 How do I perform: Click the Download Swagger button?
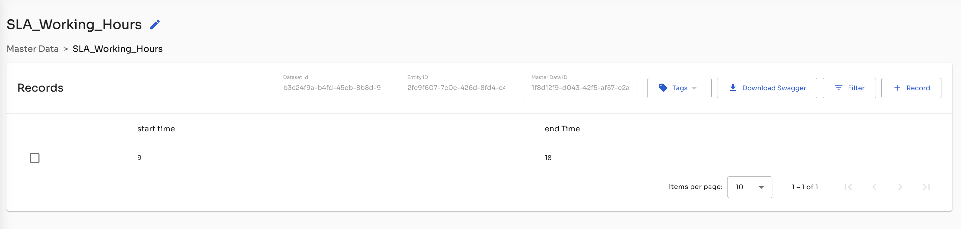pyautogui.click(x=767, y=88)
